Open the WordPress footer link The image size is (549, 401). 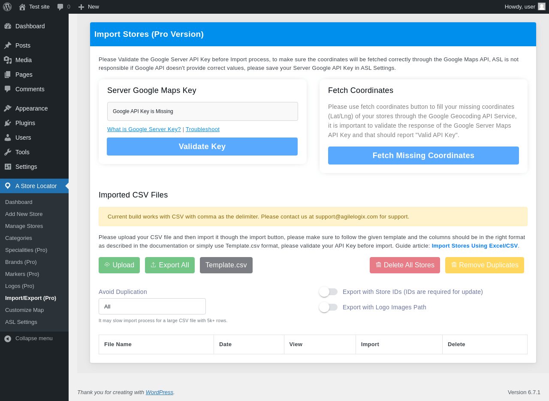(x=160, y=392)
